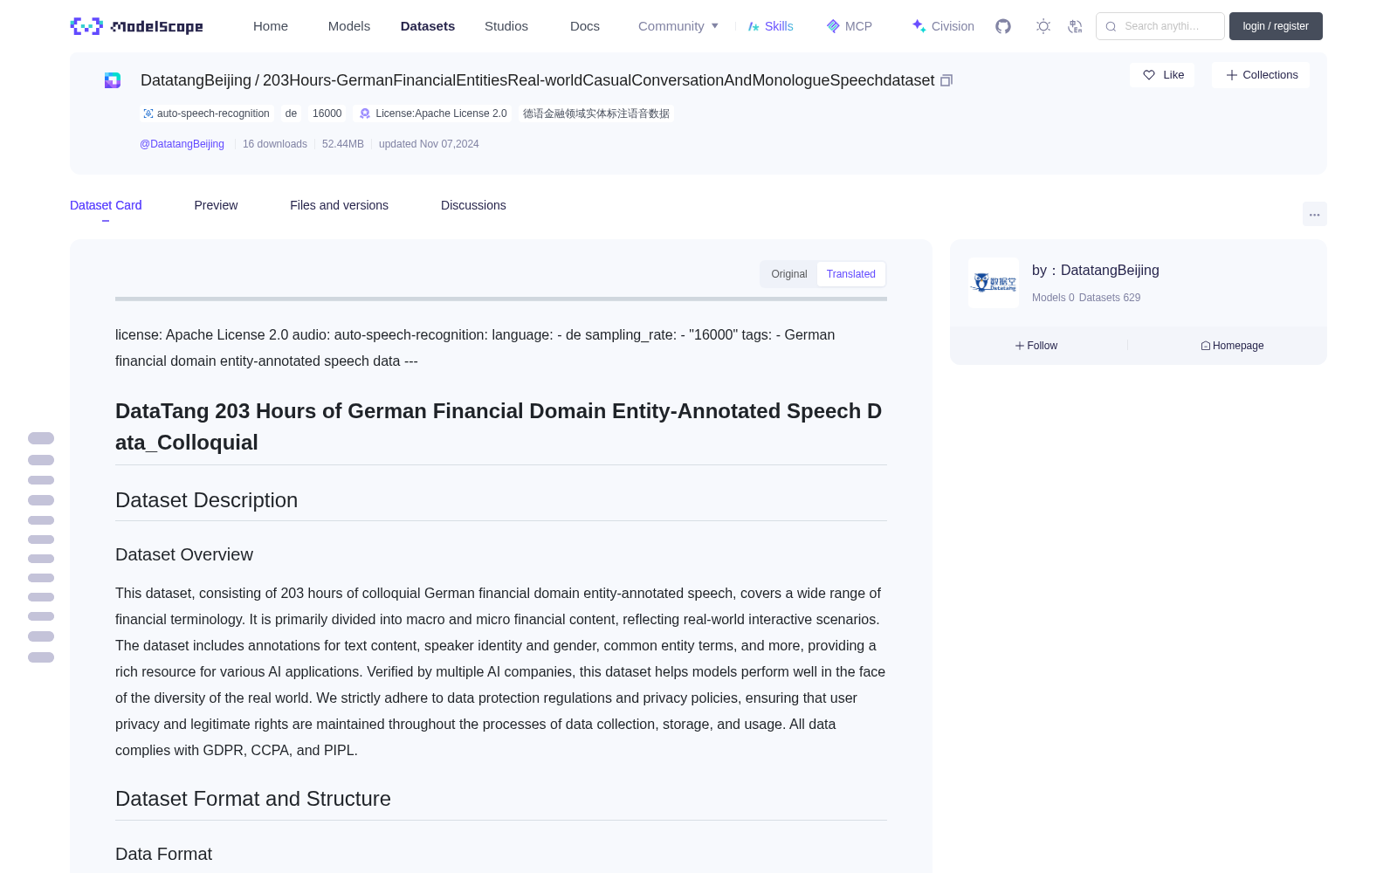Click the 'DataTang 203 Hours' main heading
The height and width of the screenshot is (873, 1397).
pyautogui.click(x=499, y=427)
